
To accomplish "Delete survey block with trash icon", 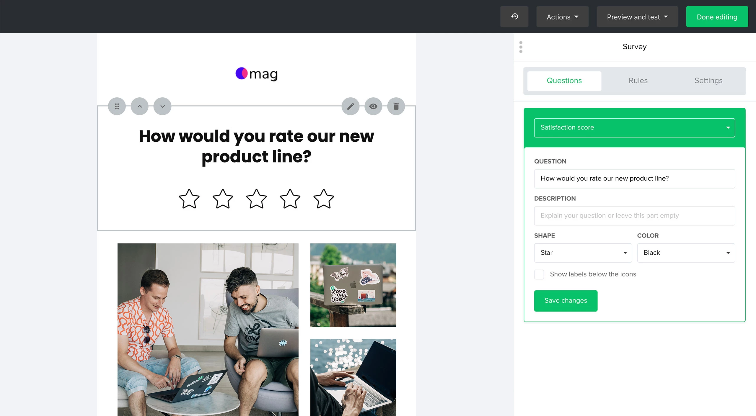I will coord(396,106).
